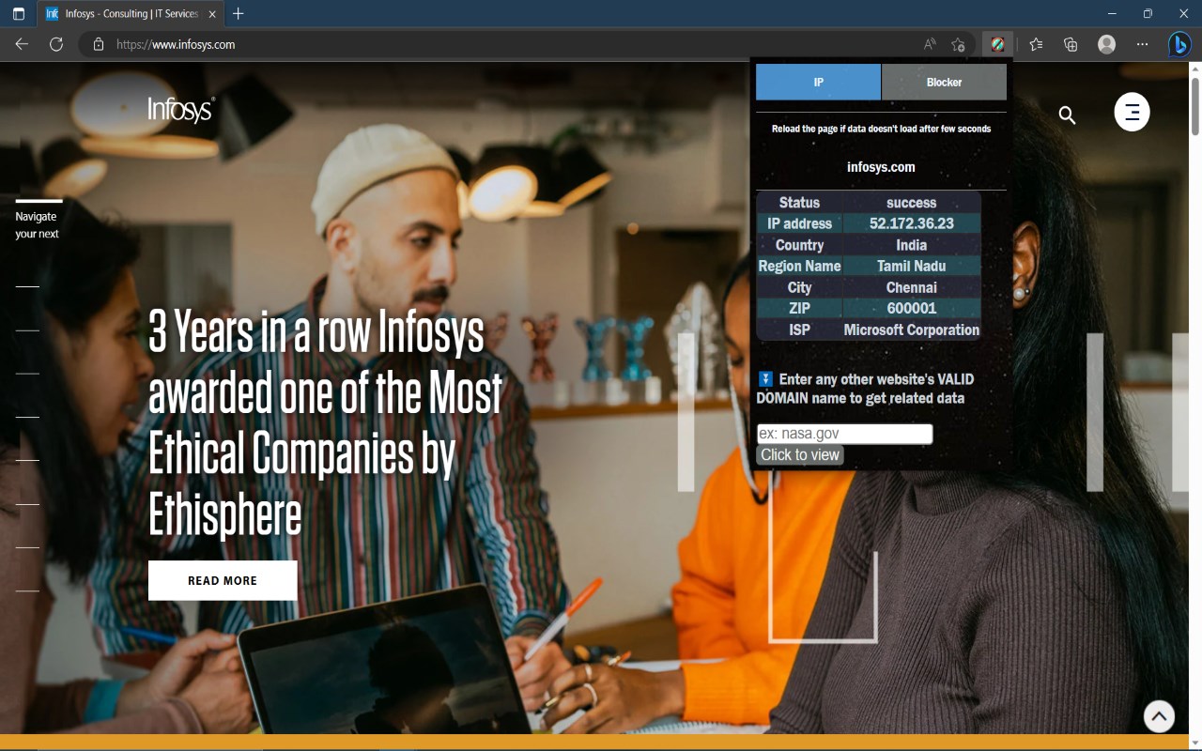The image size is (1202, 751).
Task: Reload the current page
Action: click(x=56, y=44)
